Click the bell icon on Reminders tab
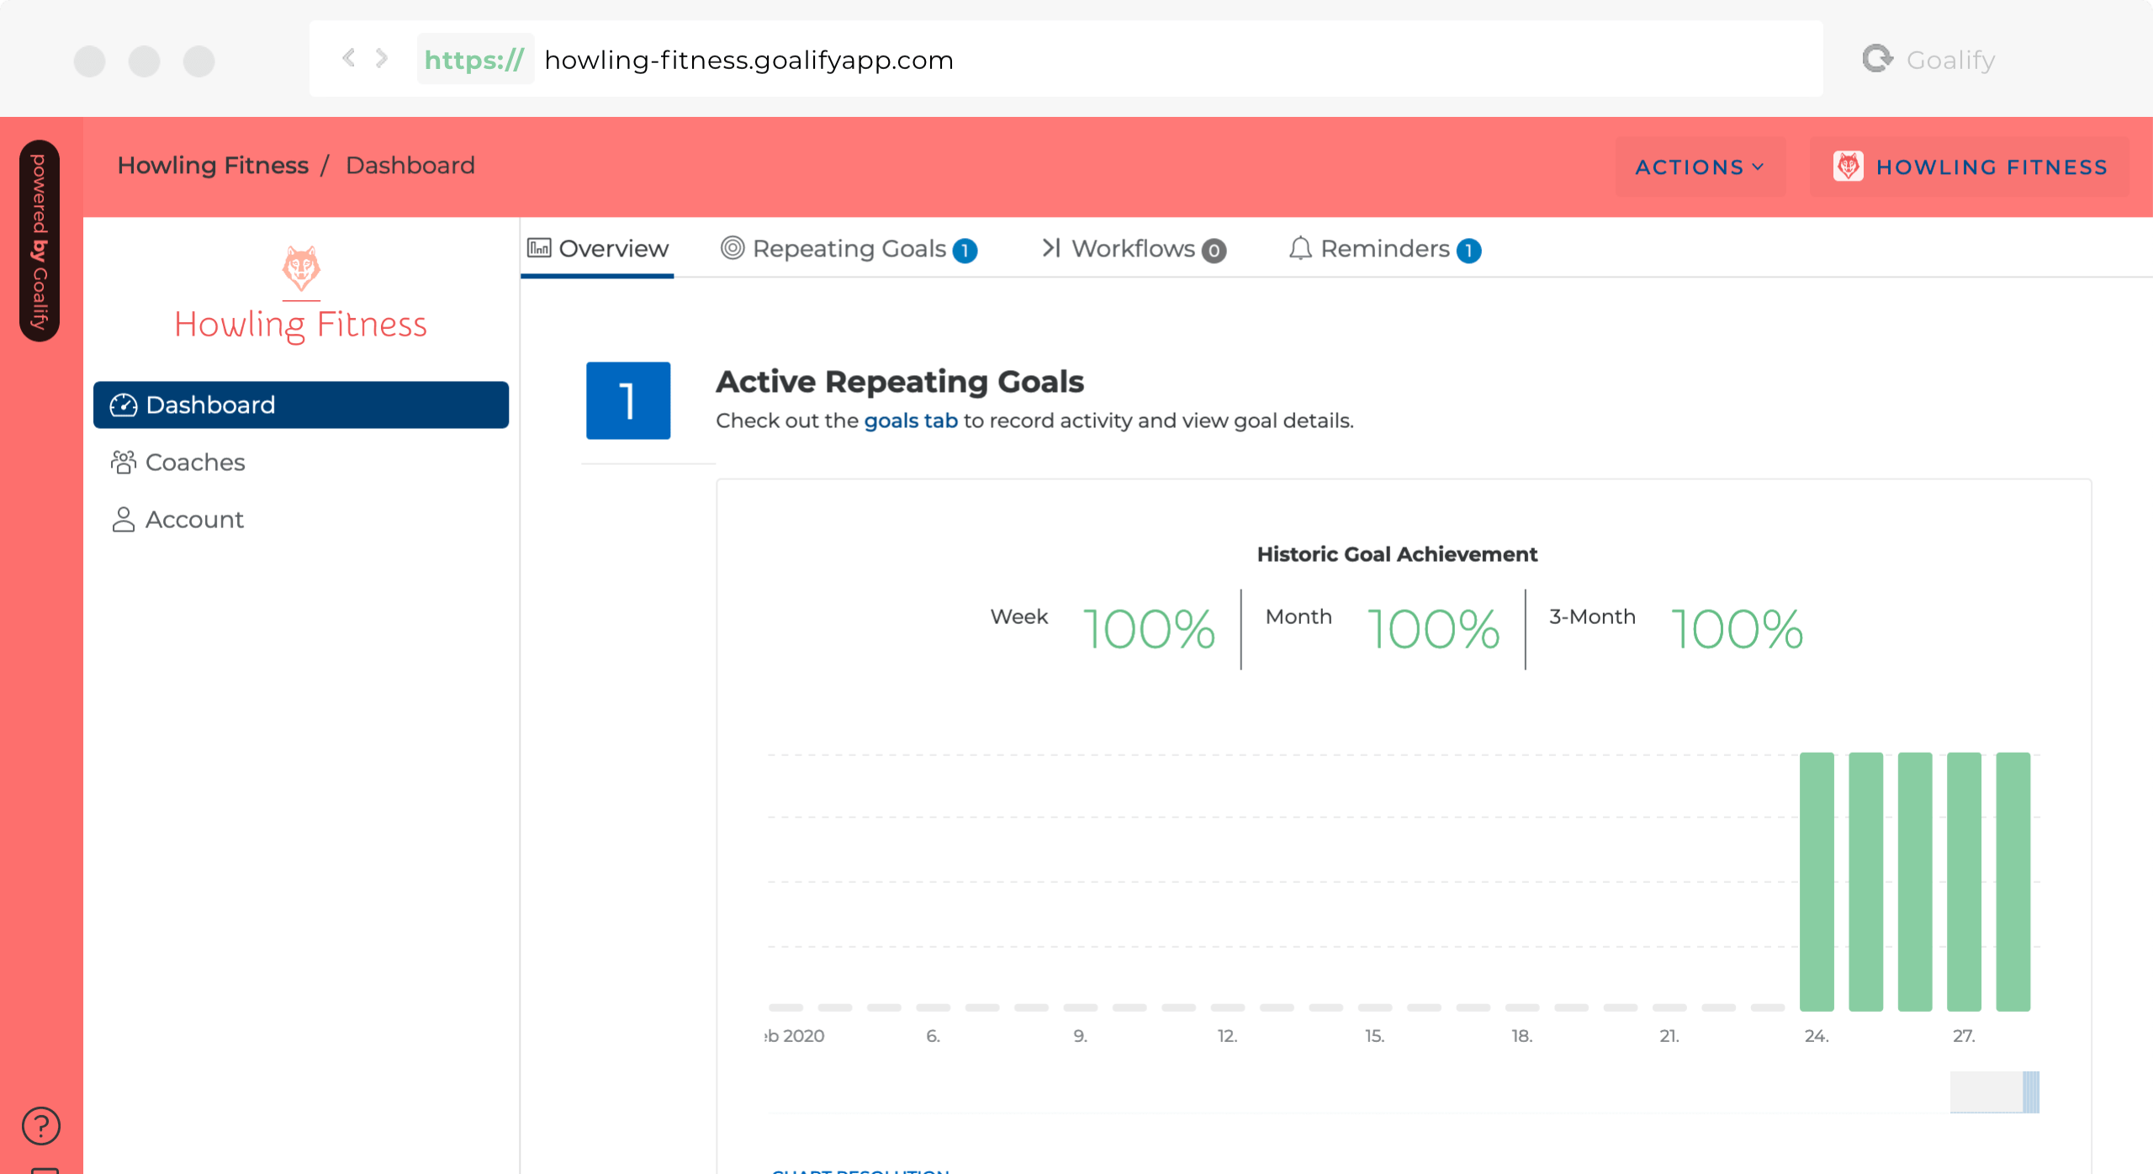The image size is (2153, 1174). coord(1300,249)
